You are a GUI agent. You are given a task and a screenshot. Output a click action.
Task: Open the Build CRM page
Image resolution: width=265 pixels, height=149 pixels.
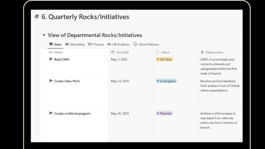click(x=62, y=60)
